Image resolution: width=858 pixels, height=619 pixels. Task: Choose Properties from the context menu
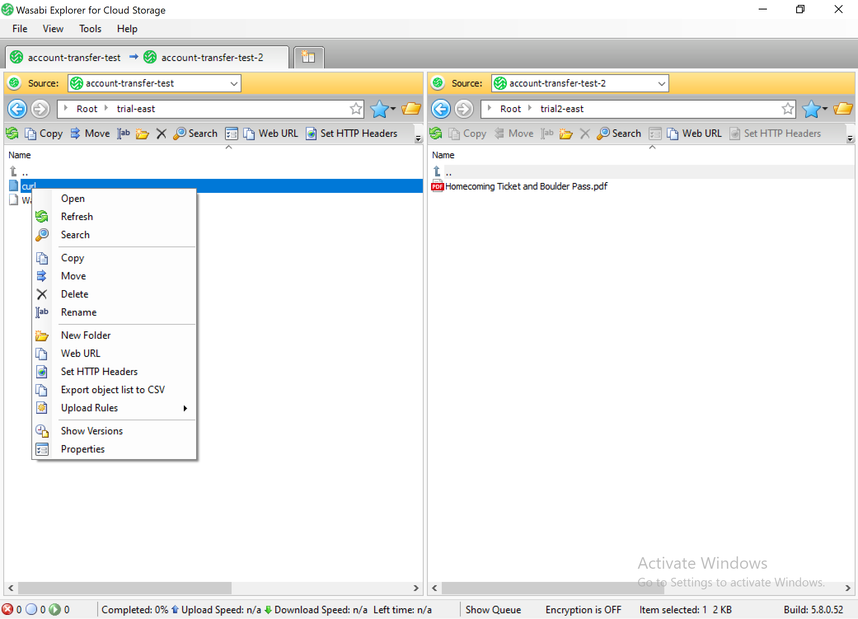(114, 449)
